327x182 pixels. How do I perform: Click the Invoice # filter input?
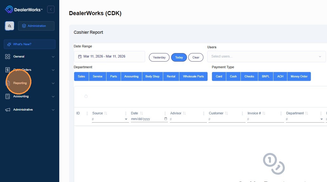coord(266,119)
